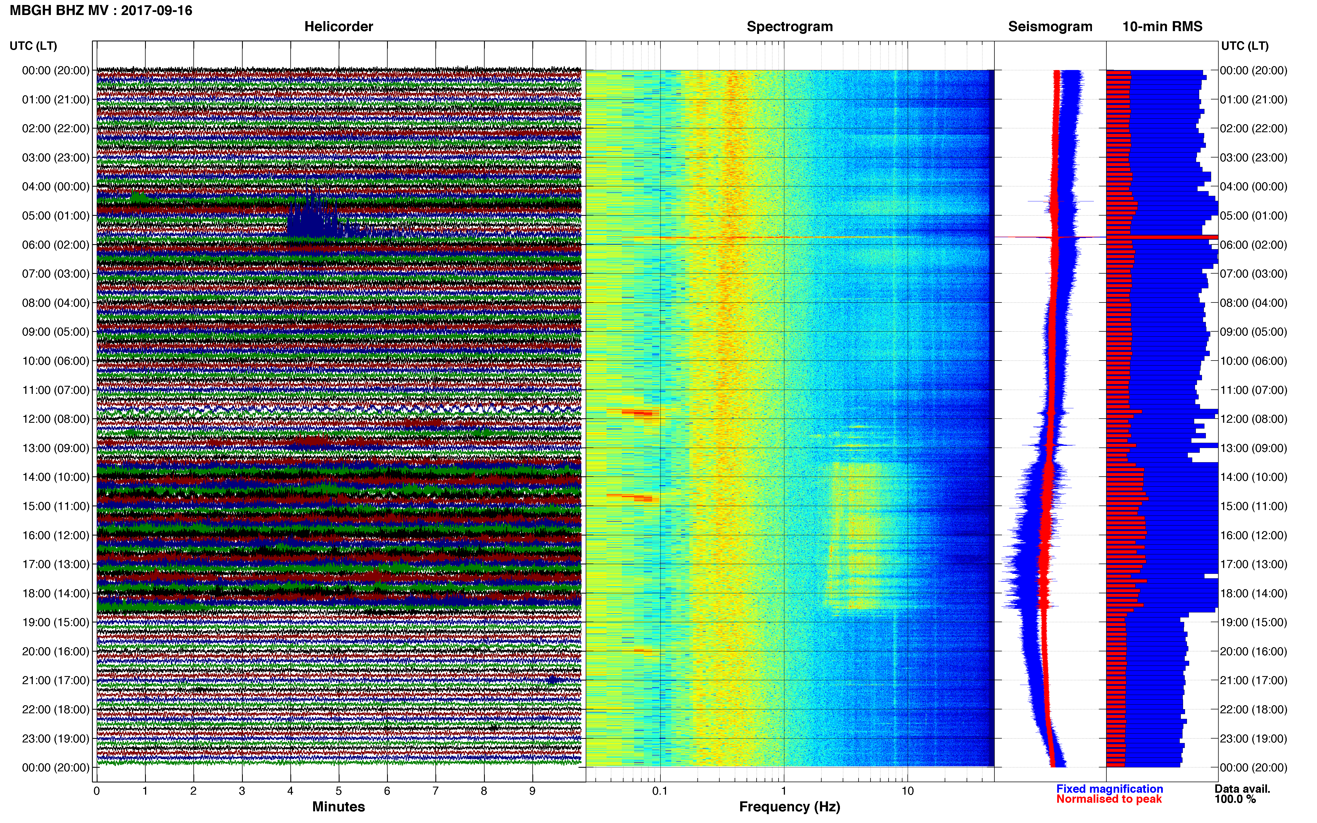The height and width of the screenshot is (823, 1317).
Task: Click '14:00 (10:00)' on the left time axis
Action: click(56, 477)
